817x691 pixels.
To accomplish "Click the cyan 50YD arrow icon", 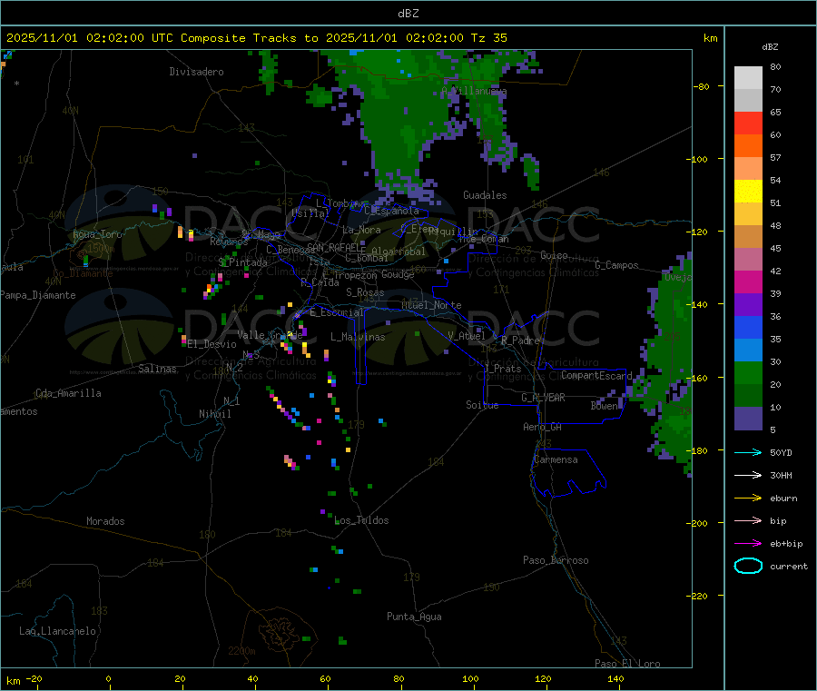I will click(748, 452).
